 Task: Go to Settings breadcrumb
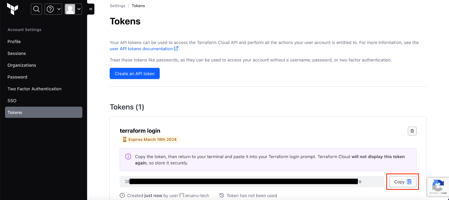[x=117, y=6]
